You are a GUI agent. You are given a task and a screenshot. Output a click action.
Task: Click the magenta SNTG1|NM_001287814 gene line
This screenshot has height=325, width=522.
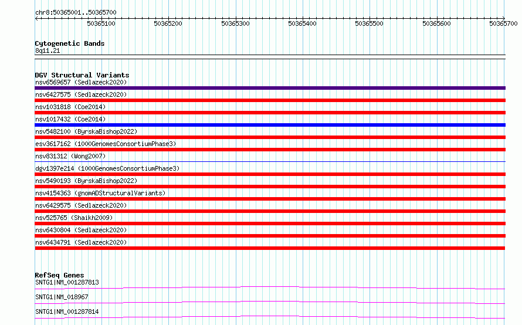click(x=270, y=317)
